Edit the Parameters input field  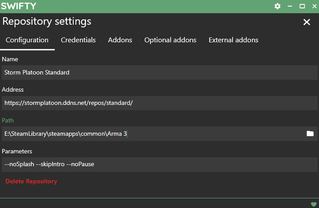click(159, 164)
